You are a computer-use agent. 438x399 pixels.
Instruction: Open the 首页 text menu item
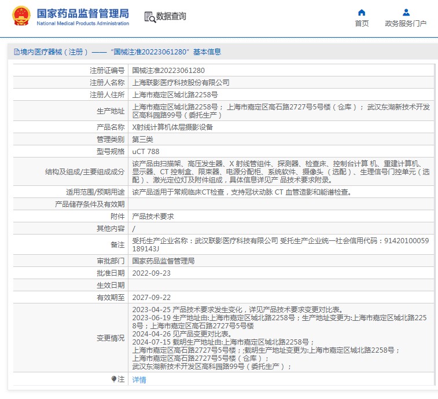click(x=362, y=24)
